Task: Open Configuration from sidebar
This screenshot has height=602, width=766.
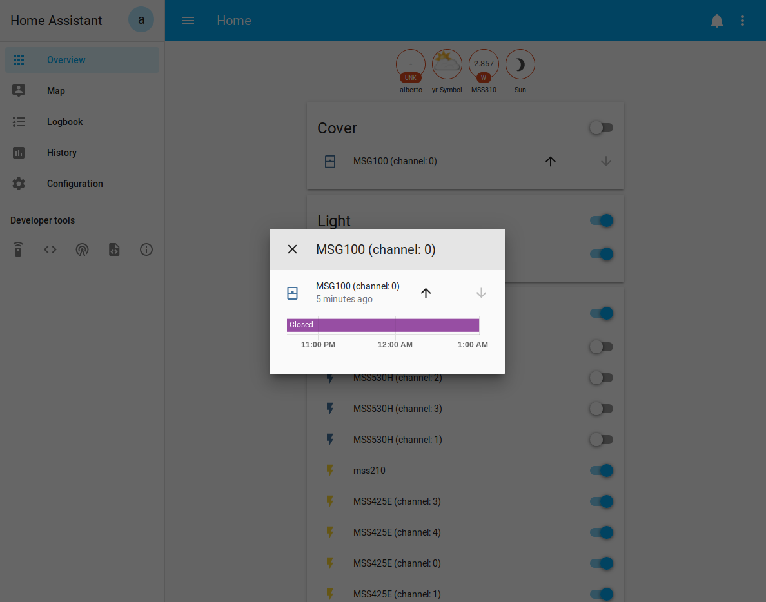Action: tap(82, 184)
